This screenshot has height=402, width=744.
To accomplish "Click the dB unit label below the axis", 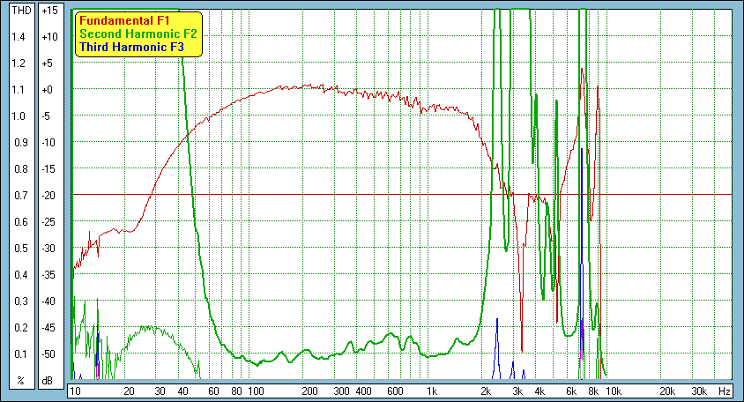I will tap(50, 381).
